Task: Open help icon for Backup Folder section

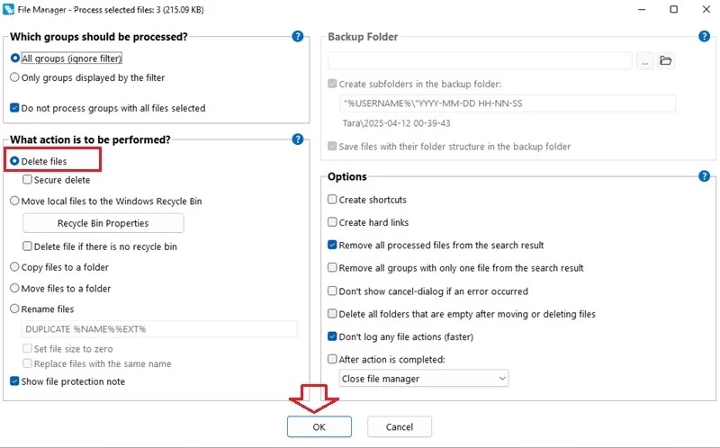Action: click(704, 36)
